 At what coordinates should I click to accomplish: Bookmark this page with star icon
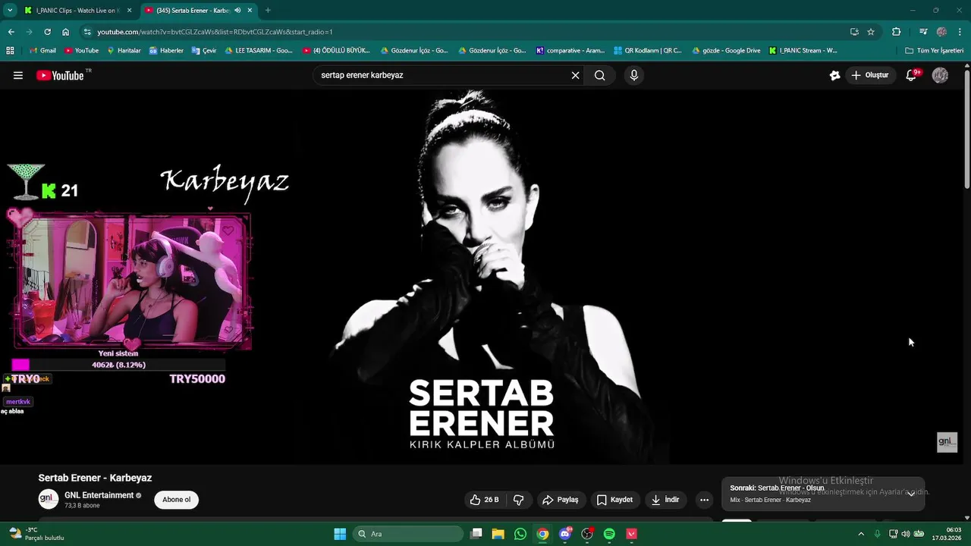871,32
